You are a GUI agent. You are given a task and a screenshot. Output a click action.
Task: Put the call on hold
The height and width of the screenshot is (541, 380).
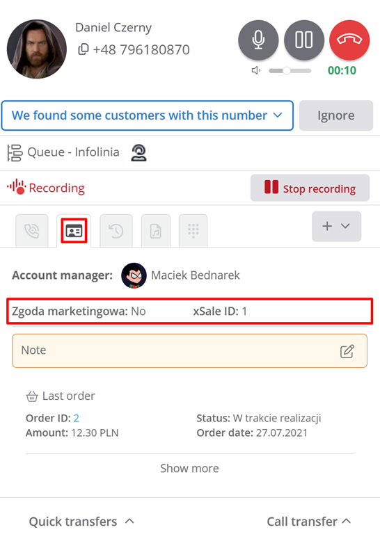304,40
